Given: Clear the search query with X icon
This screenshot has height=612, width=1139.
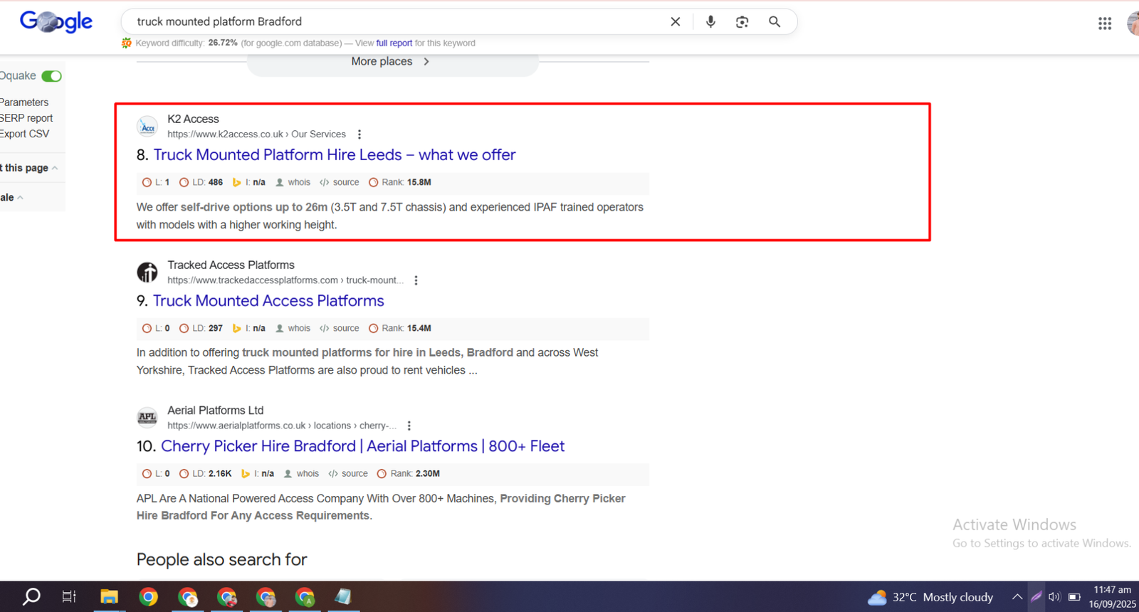Looking at the screenshot, I should pyautogui.click(x=675, y=22).
